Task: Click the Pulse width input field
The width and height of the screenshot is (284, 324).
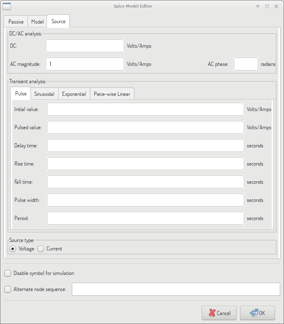Action: pyautogui.click(x=145, y=200)
